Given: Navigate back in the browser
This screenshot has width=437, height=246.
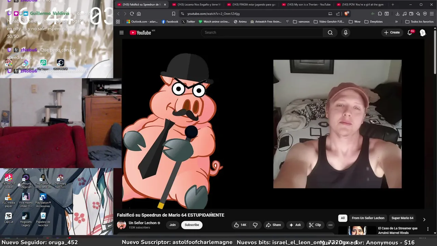Looking at the screenshot, I should (x=118, y=14).
